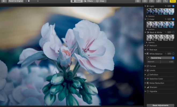
Task: Click the Light AUTO button
Action: coord(169,6)
